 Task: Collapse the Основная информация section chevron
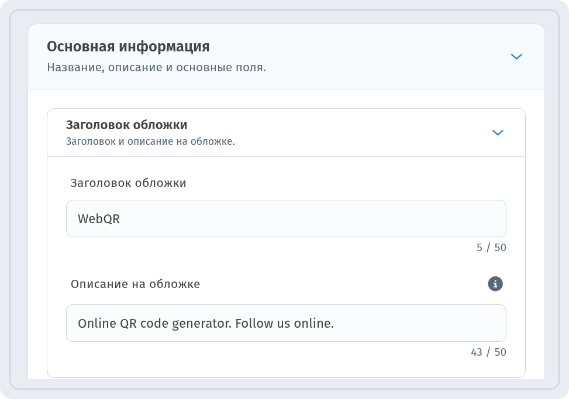516,57
